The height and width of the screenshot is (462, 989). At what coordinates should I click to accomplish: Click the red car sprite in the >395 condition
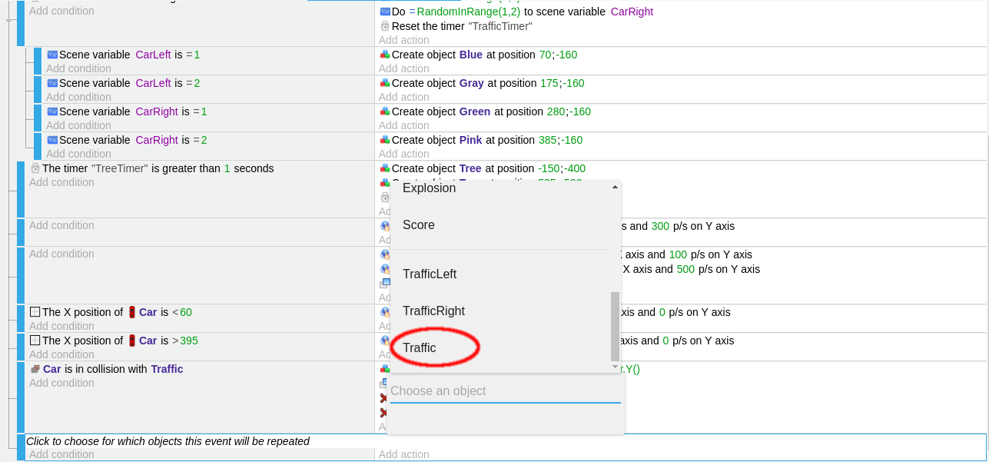(x=131, y=341)
